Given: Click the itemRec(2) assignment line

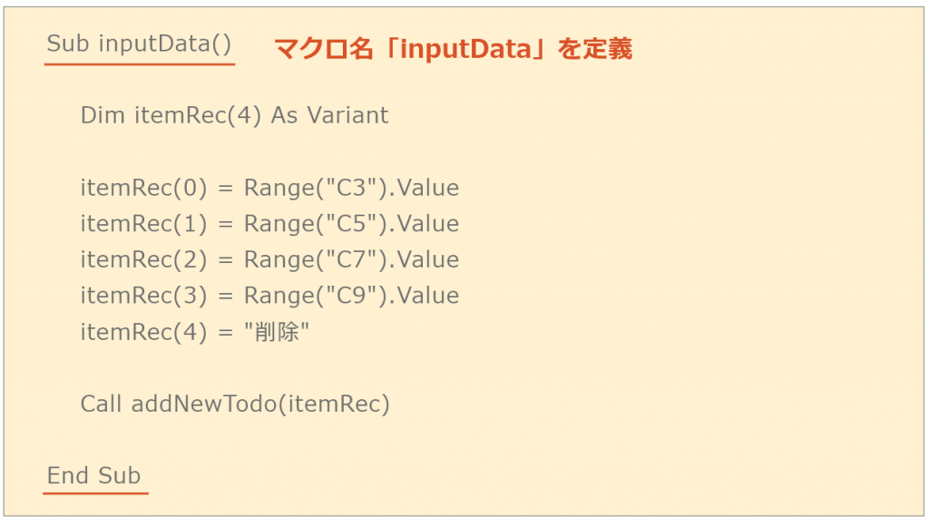Looking at the screenshot, I should 269,259.
